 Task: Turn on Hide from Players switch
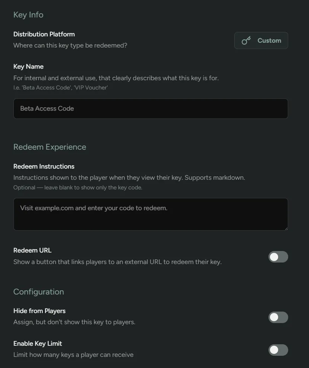[278, 317]
